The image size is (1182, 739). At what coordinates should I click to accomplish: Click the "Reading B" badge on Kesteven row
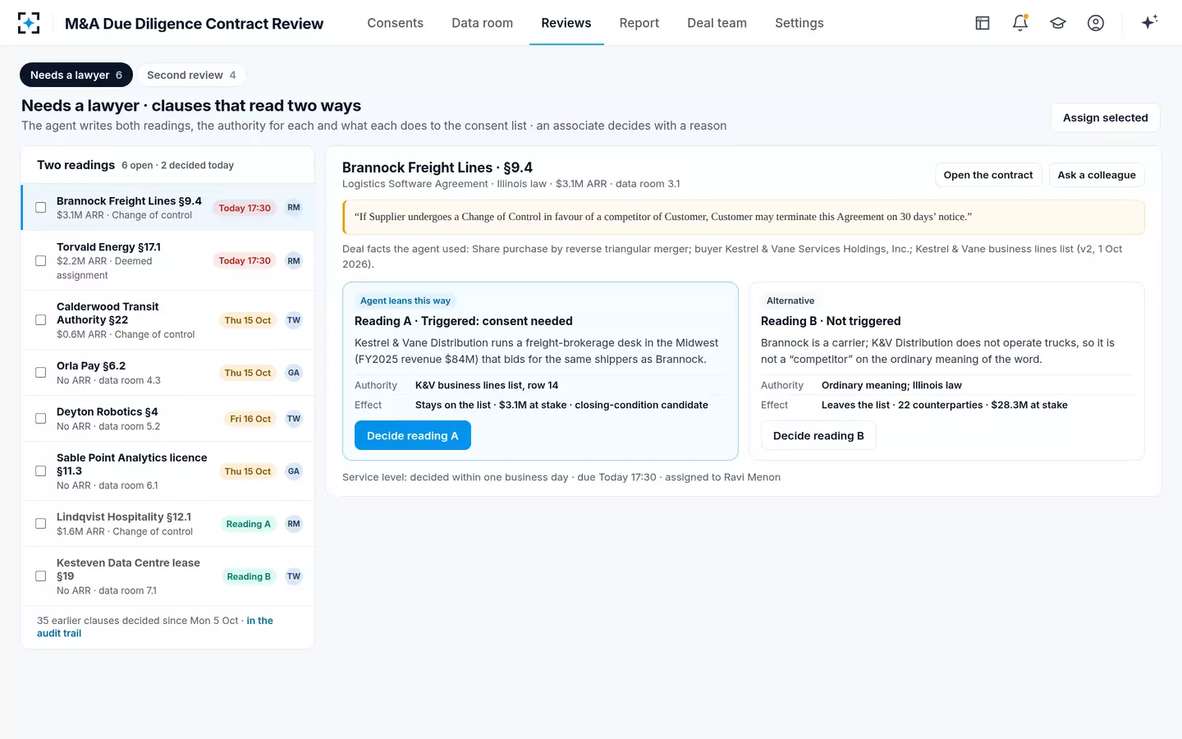pos(249,576)
